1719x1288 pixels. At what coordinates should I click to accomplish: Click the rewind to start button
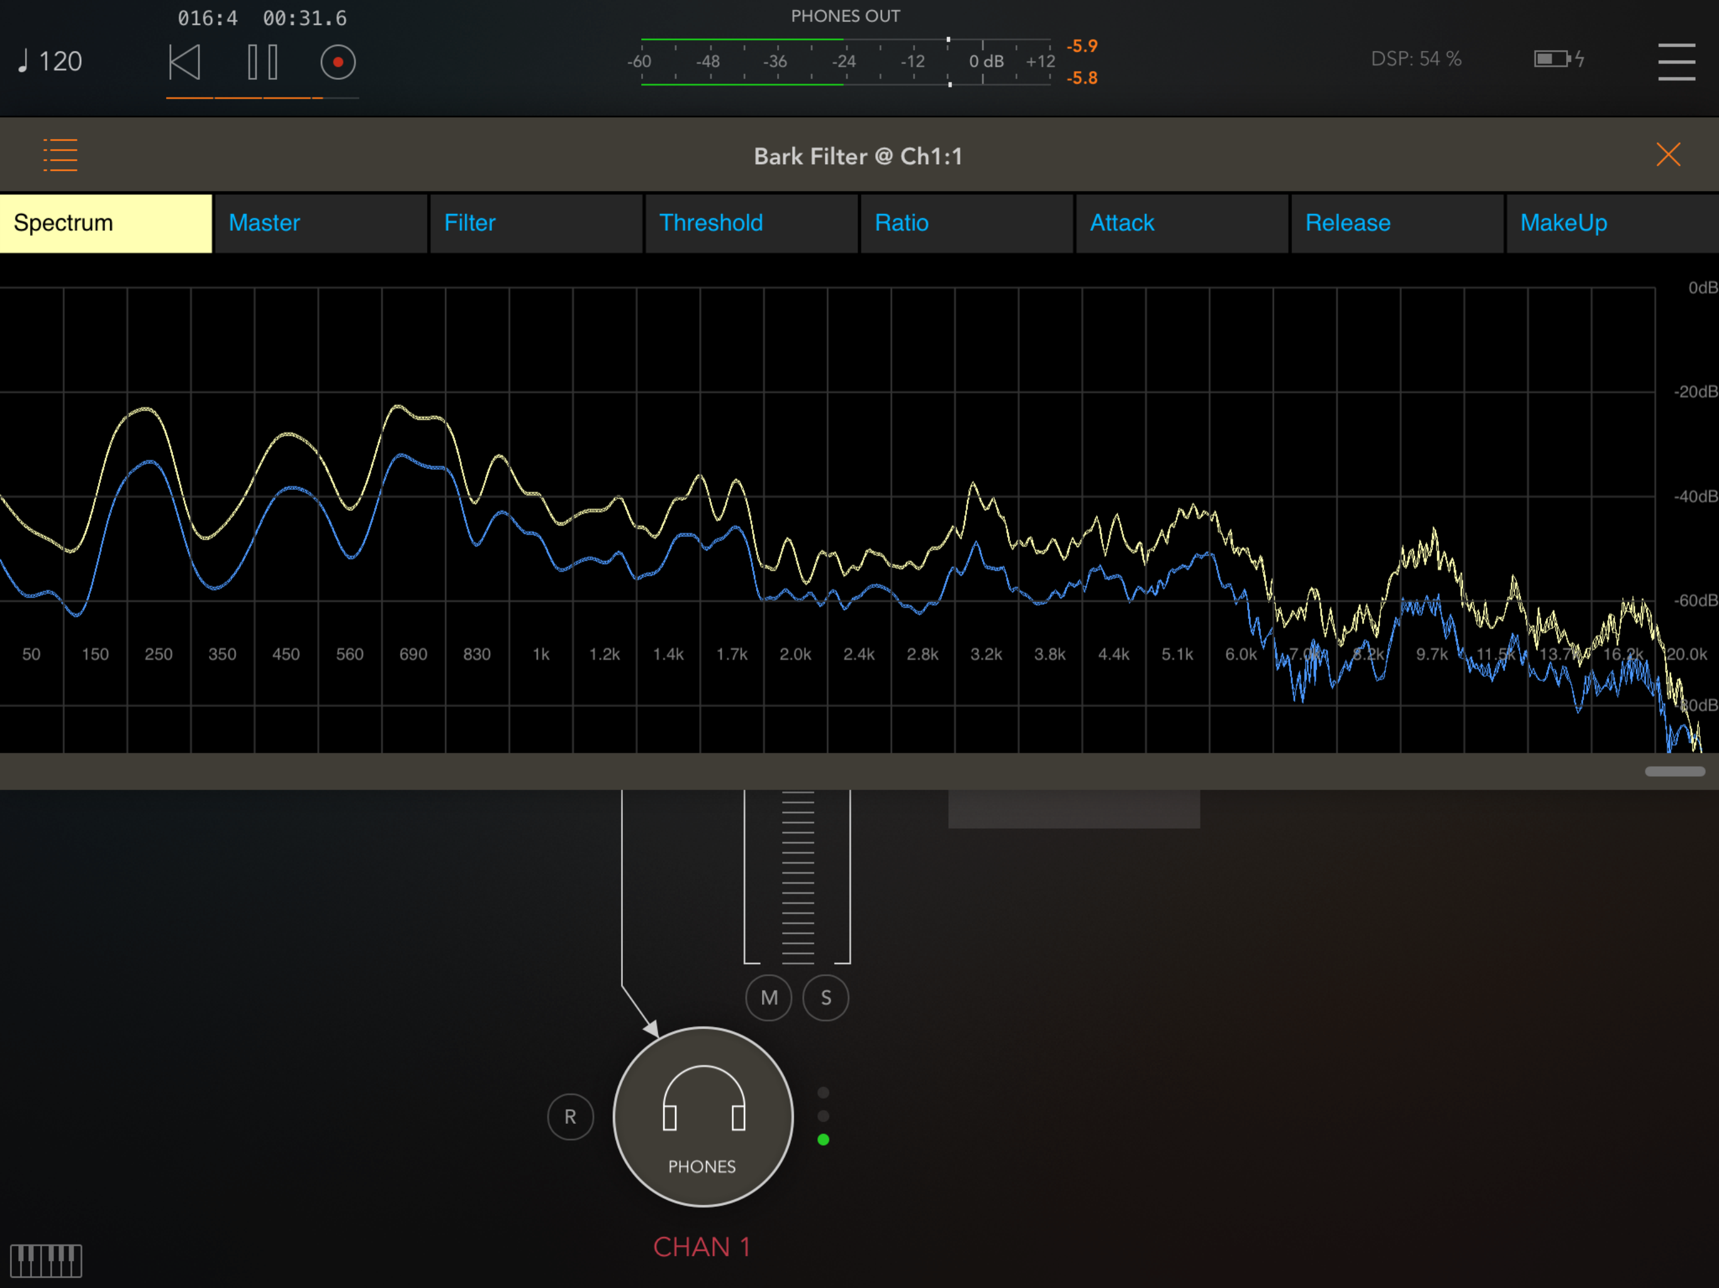185,62
